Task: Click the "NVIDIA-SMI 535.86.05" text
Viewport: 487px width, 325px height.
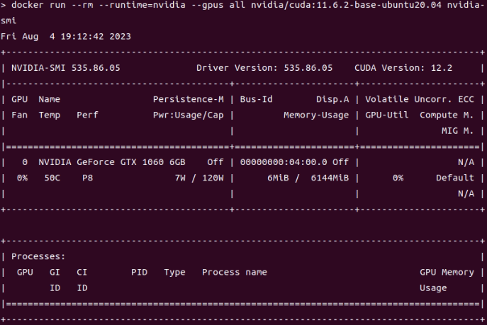Action: coord(66,68)
